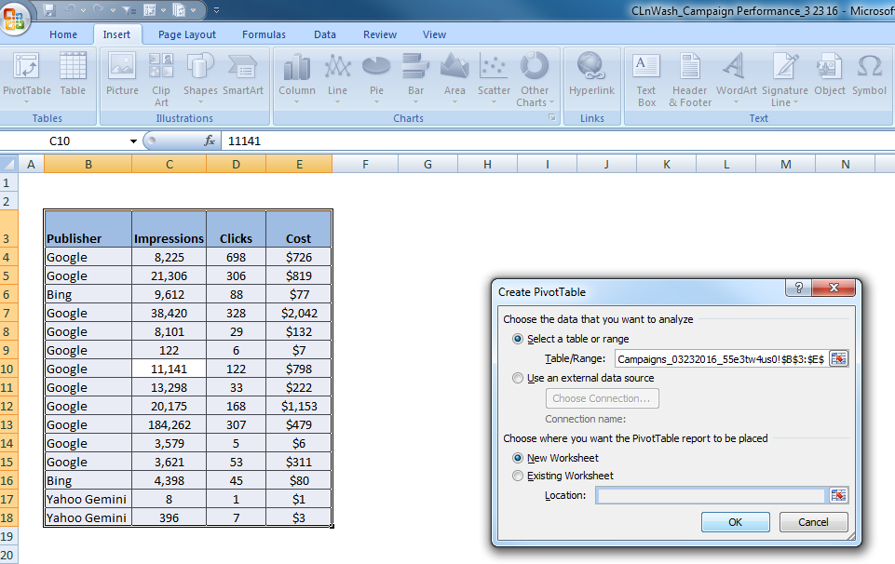Viewport: 895px width, 564px height.
Task: Insert a SmartArt graphic
Action: click(243, 78)
